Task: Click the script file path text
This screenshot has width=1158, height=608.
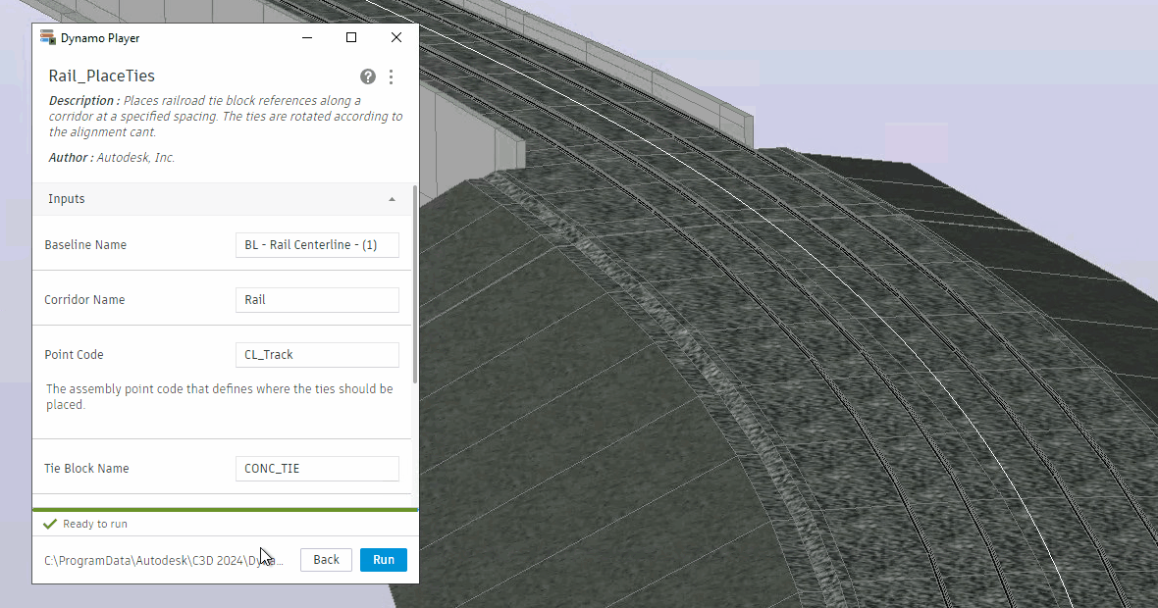Action: [x=163, y=561]
